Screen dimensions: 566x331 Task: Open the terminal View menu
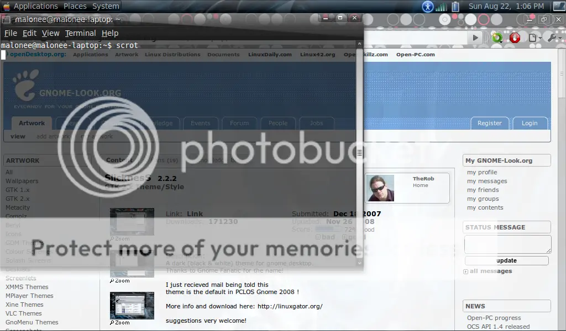click(50, 33)
